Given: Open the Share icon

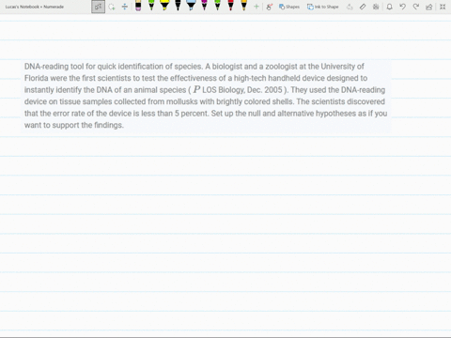Looking at the screenshot, I should tap(429, 7).
